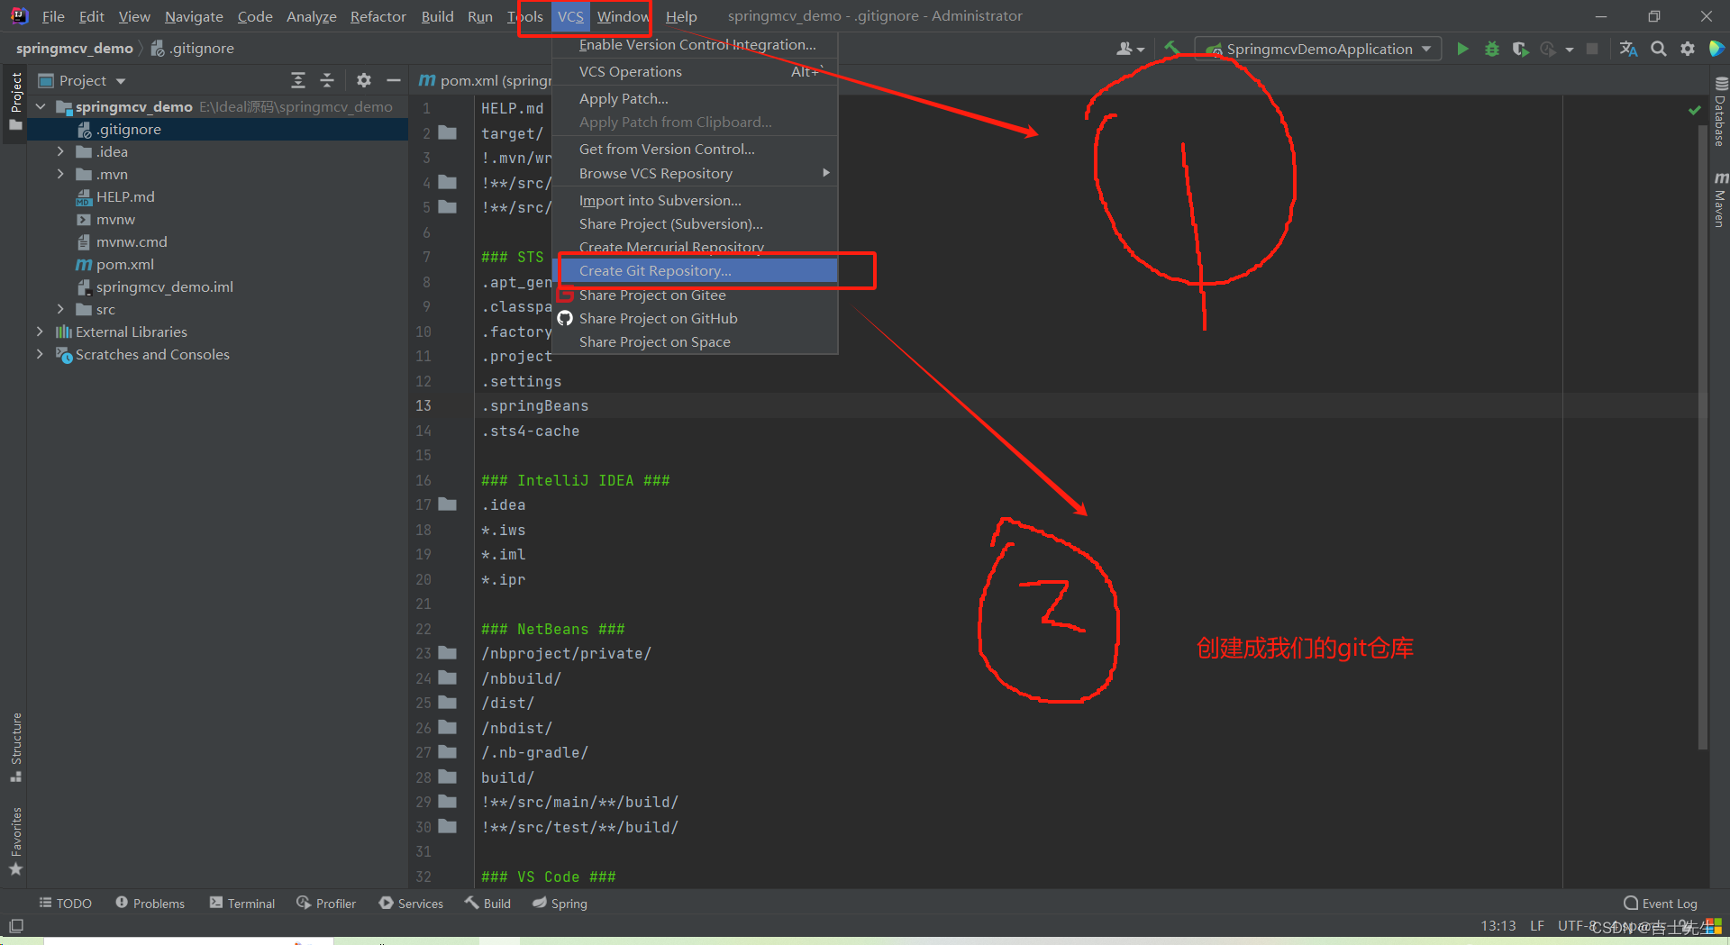Collapse all in the Project panel

(x=327, y=80)
